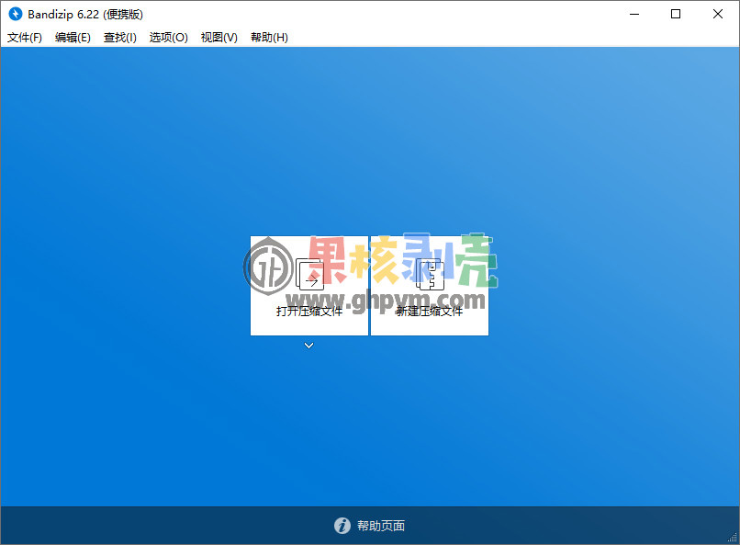
Task: Open the 选项(O) menu
Action: click(168, 38)
